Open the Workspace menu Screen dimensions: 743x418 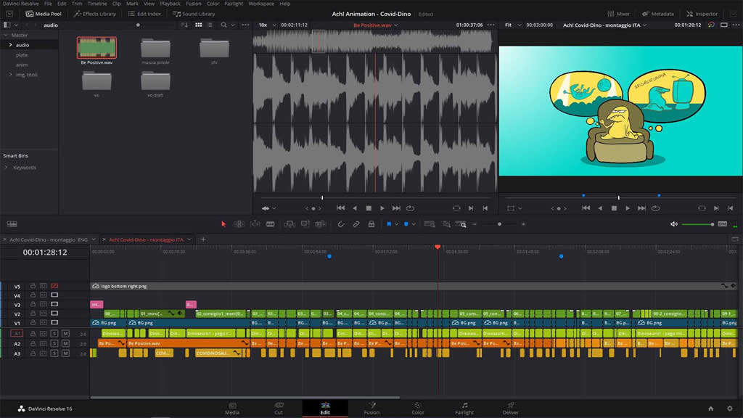tap(261, 4)
